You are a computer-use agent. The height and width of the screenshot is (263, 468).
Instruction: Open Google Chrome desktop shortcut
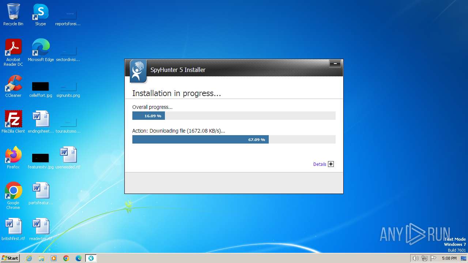[13, 196]
